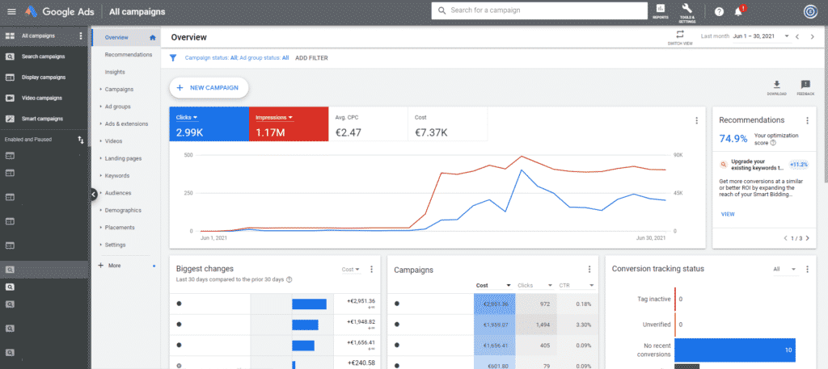The height and width of the screenshot is (369, 828).
Task: Open the Insights navigation item
Action: [115, 72]
